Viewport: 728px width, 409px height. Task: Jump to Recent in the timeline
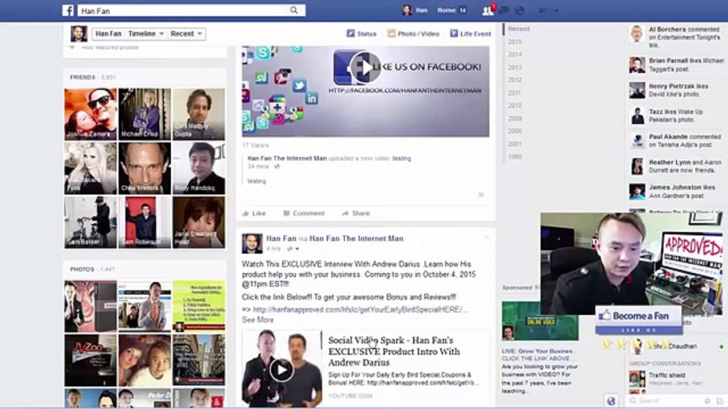click(x=519, y=28)
